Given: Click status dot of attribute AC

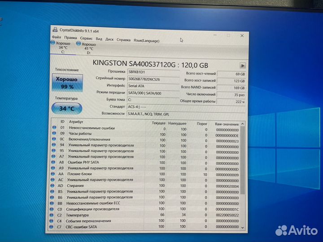Looking at the screenshot, I should (52, 180).
